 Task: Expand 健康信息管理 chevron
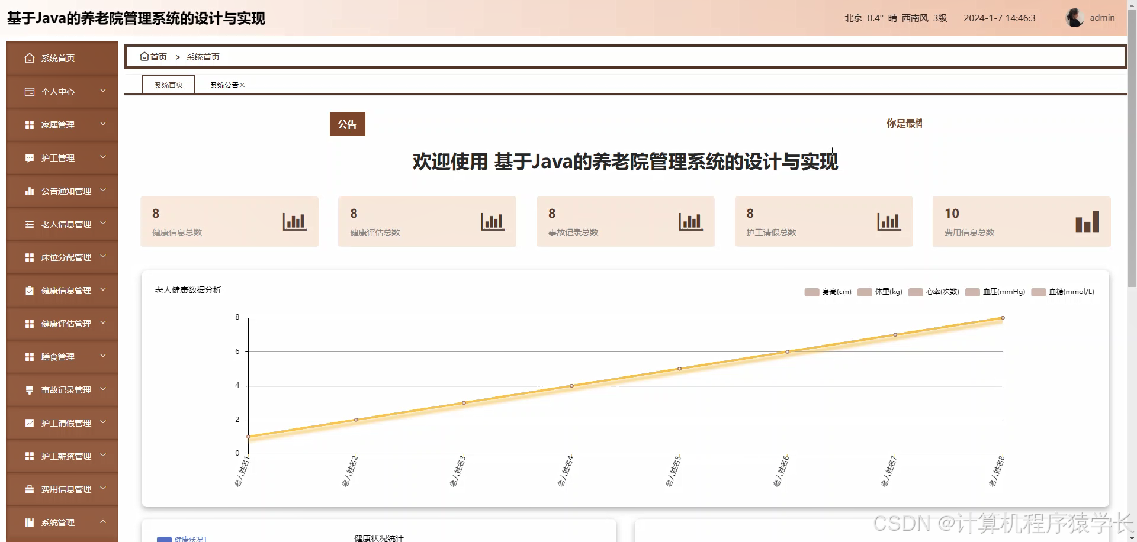click(103, 290)
